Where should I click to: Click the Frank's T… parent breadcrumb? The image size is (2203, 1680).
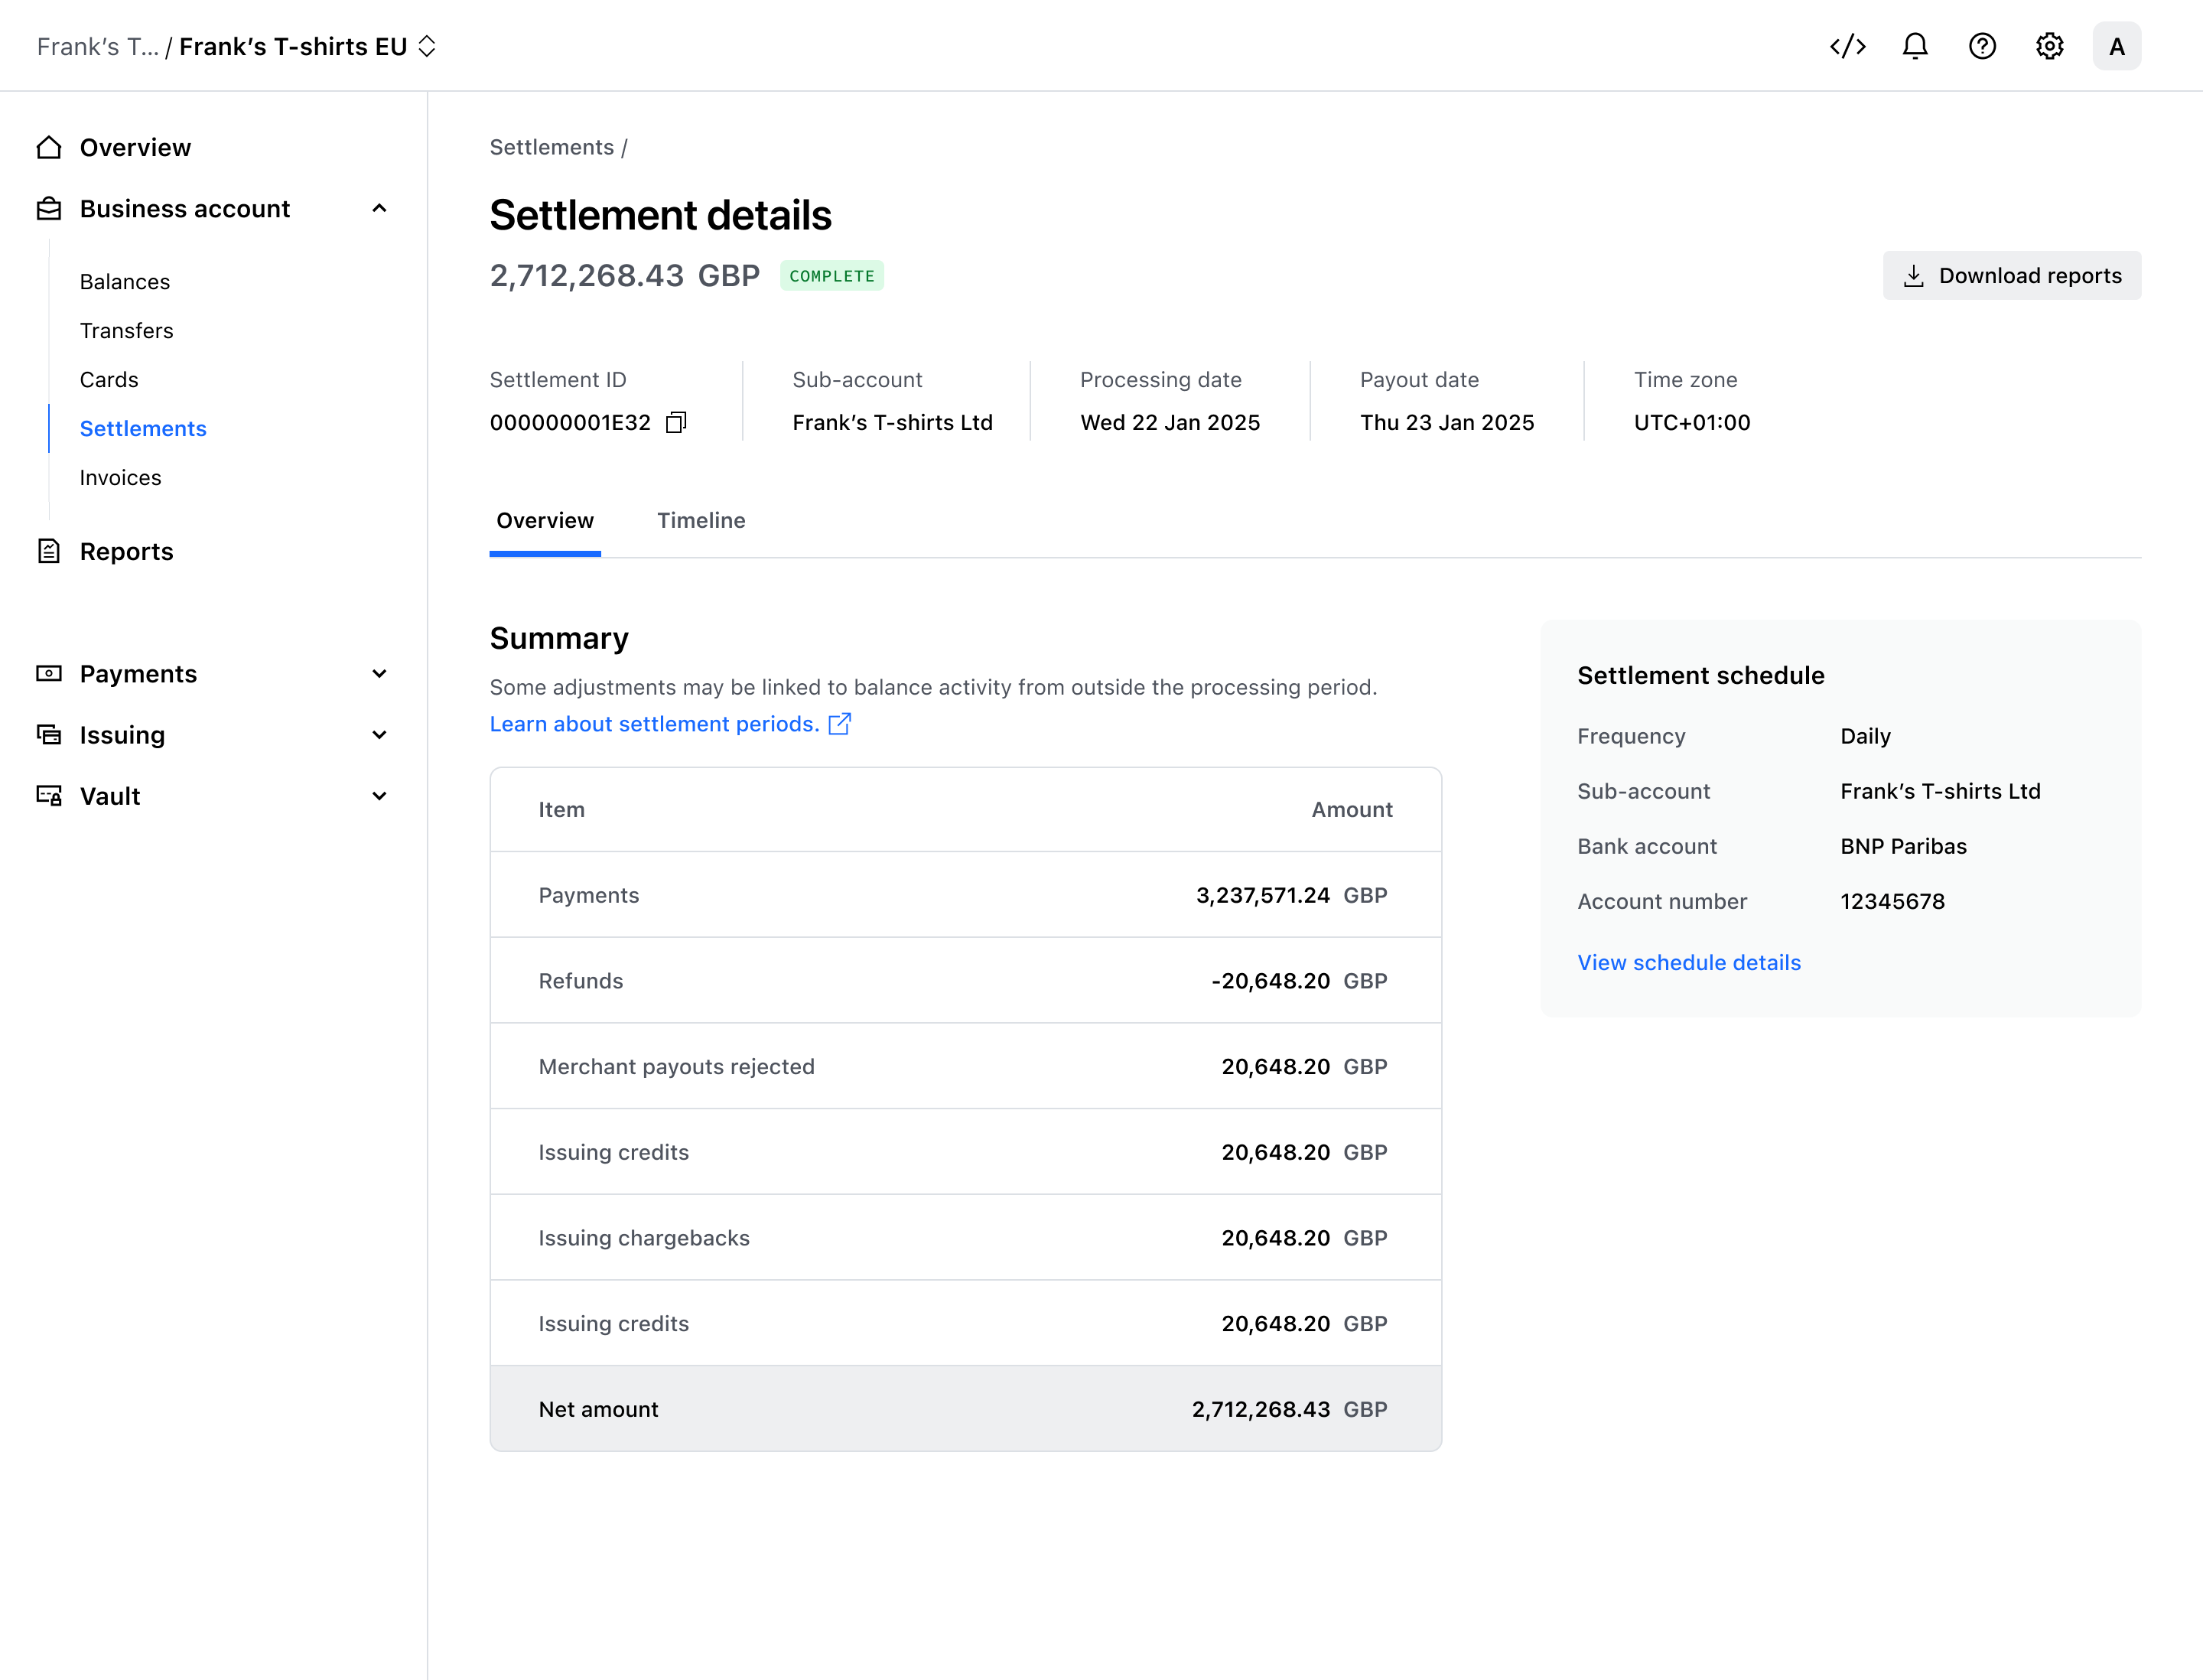coord(97,46)
